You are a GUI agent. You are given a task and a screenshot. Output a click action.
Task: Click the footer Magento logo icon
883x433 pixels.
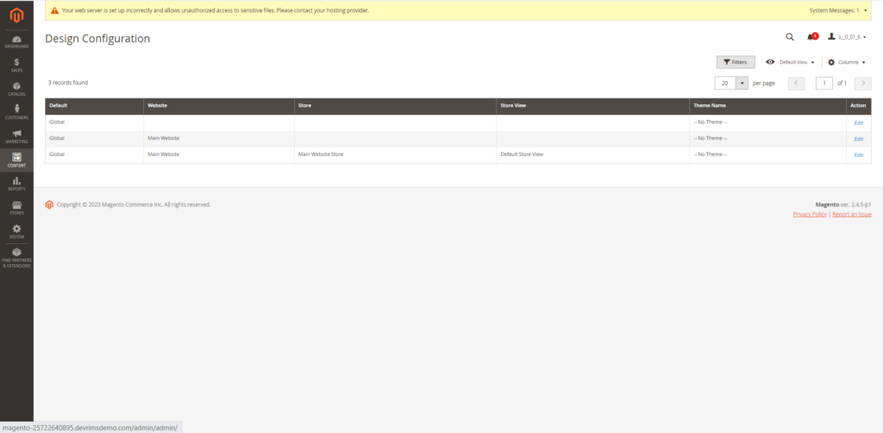click(x=49, y=205)
